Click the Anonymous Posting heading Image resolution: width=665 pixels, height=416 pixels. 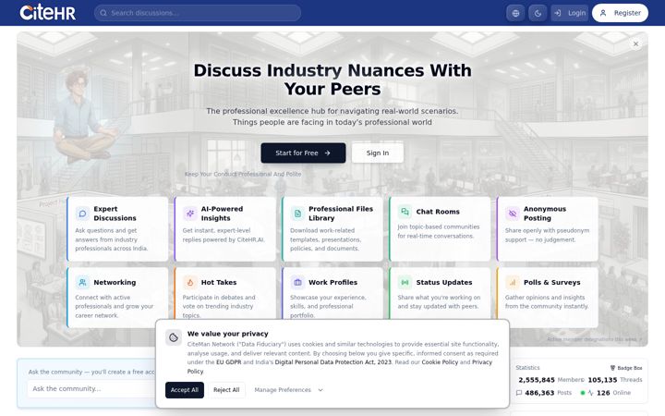click(x=545, y=214)
